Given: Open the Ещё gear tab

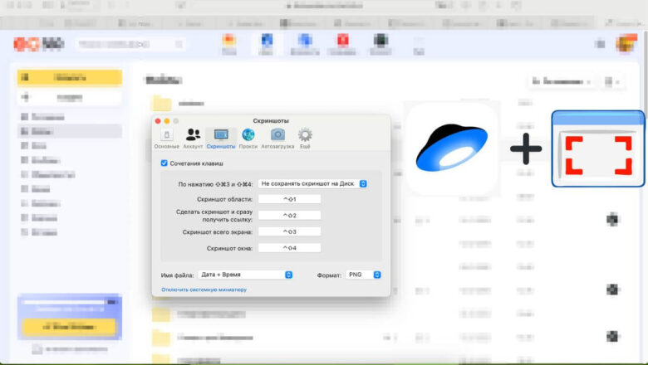Looking at the screenshot, I should pyautogui.click(x=305, y=139).
